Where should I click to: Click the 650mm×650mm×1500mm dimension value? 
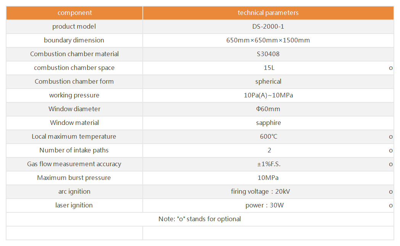(x=268, y=40)
